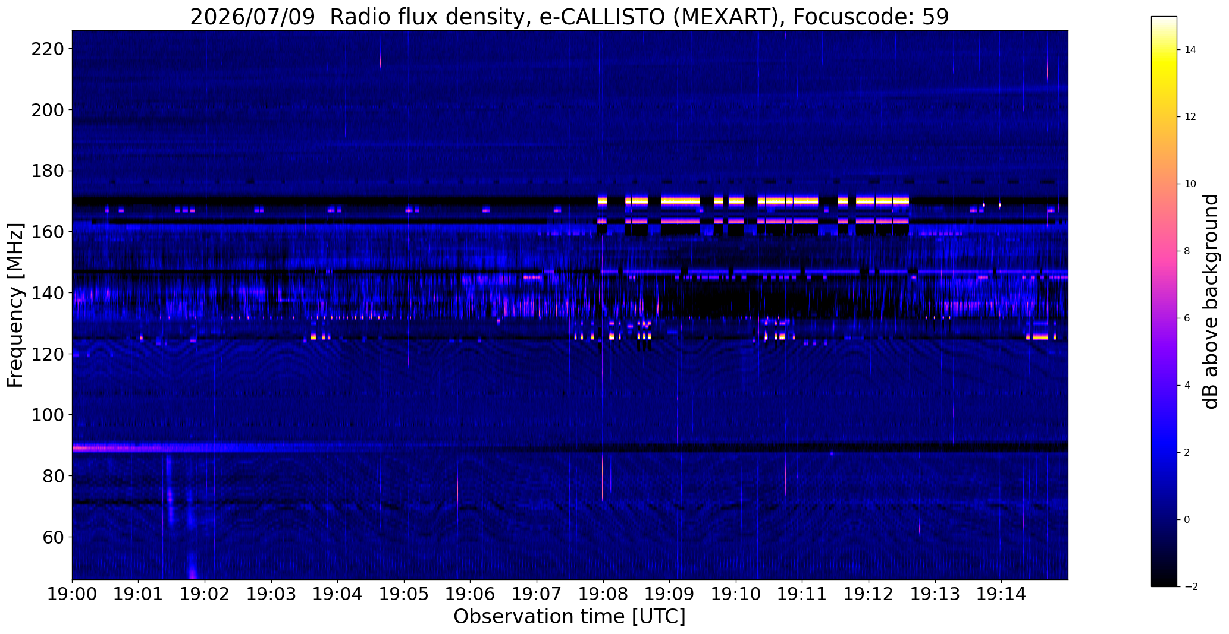This screenshot has height=634, width=1229.
Task: Click the Observation time [UTC] axis label
Action: 569,617
